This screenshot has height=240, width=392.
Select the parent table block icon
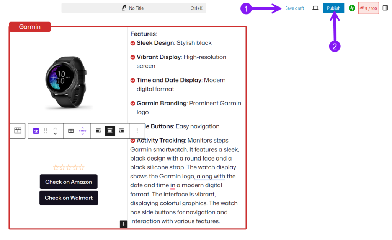(x=18, y=131)
